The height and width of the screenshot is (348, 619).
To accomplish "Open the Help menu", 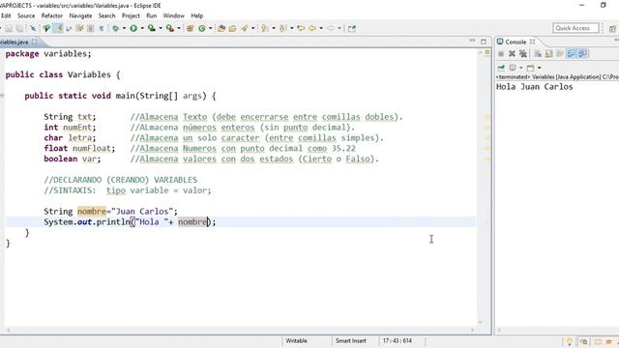I will [197, 15].
